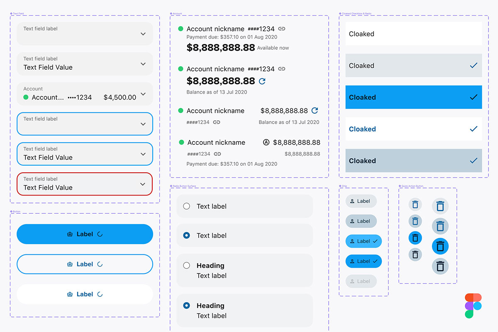
Task: Click the faded disabled Label chip
Action: (361, 281)
